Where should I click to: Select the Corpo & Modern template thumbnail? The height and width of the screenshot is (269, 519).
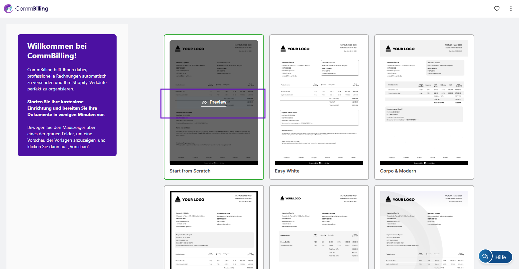tap(424, 103)
